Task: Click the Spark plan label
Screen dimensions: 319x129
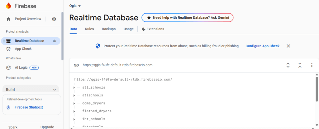Action: pos(13,127)
